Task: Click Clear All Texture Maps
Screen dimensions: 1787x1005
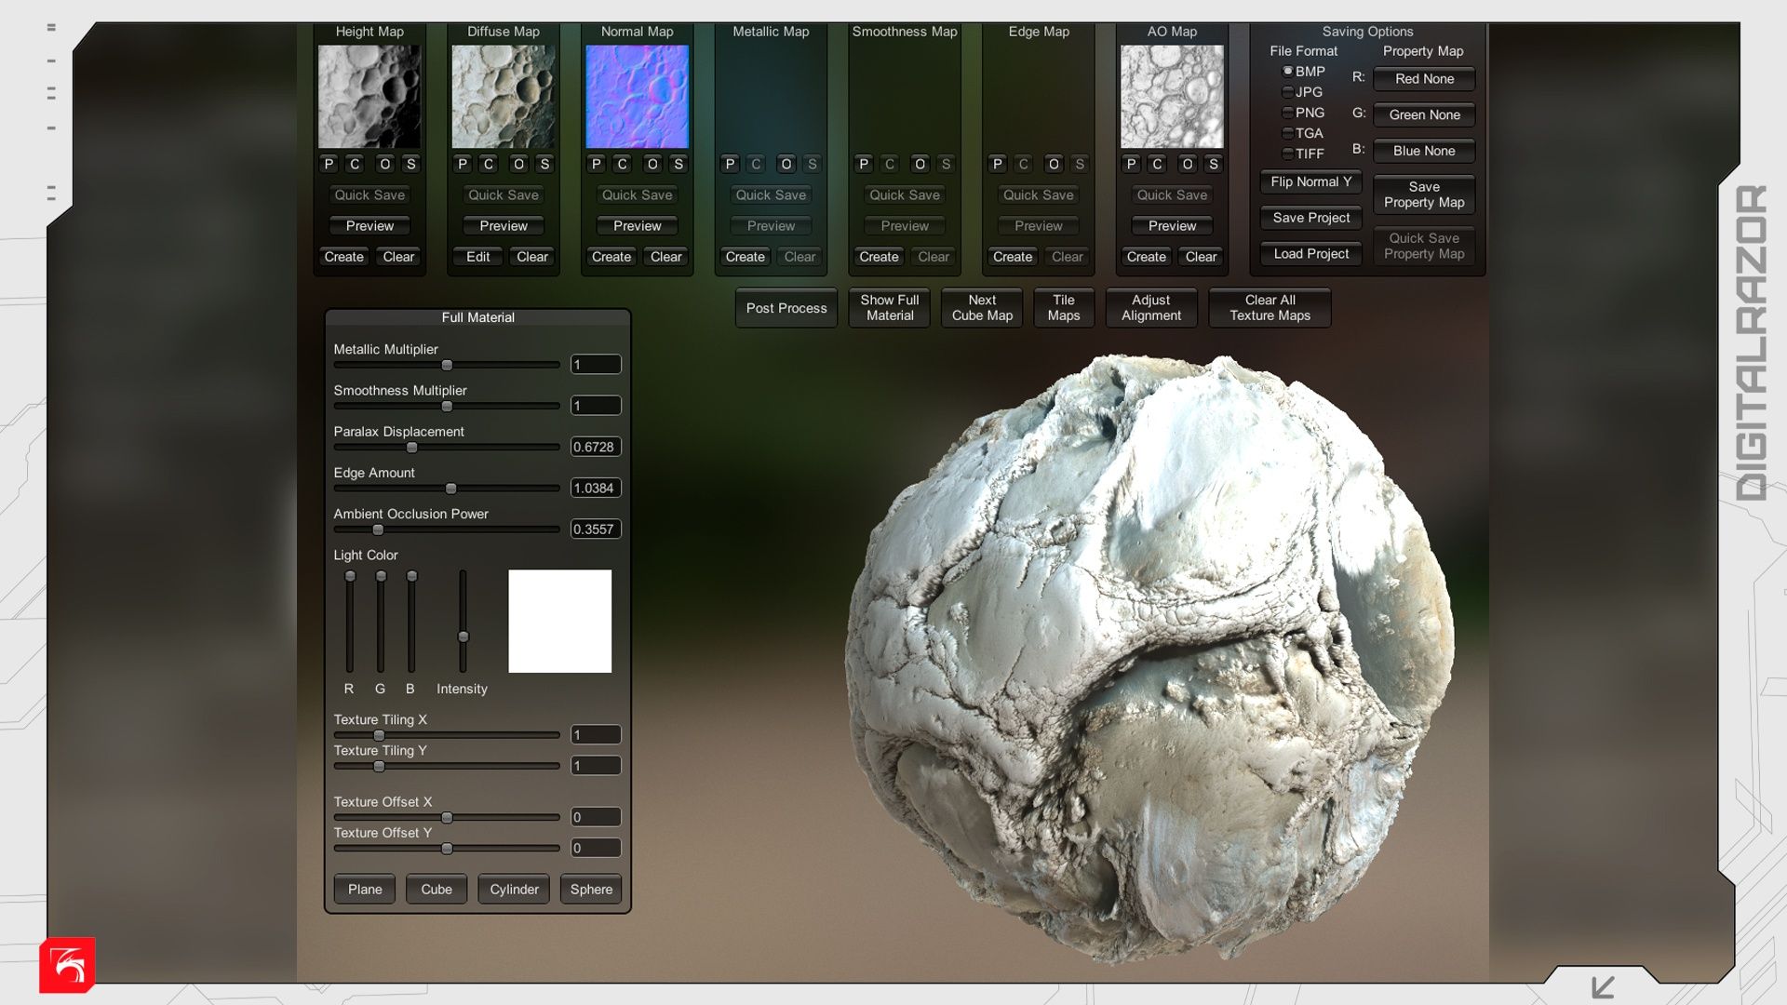Action: (1270, 308)
